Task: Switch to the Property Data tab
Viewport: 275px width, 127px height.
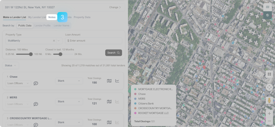Action: 82,17
